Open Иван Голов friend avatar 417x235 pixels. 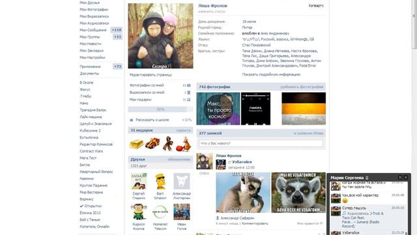coord(182,211)
